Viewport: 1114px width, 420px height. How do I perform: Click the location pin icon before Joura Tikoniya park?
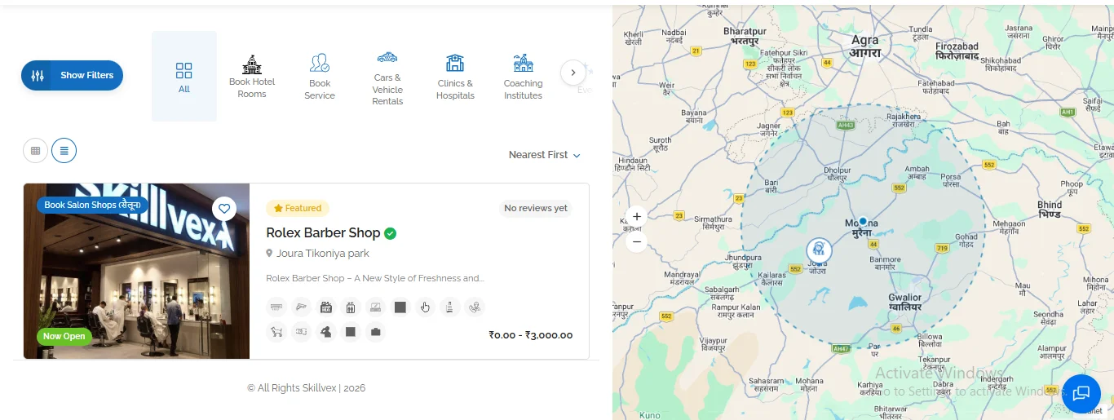269,254
